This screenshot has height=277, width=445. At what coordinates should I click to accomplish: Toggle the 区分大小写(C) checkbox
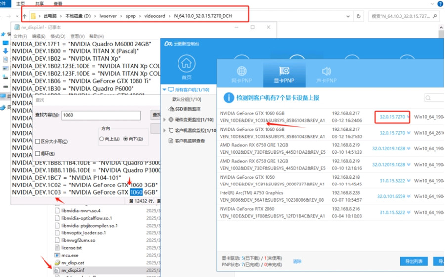(37, 141)
